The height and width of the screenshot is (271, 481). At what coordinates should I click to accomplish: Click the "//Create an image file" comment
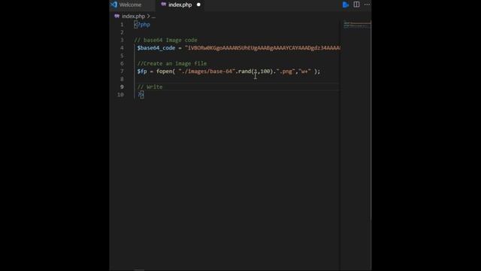[172, 63]
